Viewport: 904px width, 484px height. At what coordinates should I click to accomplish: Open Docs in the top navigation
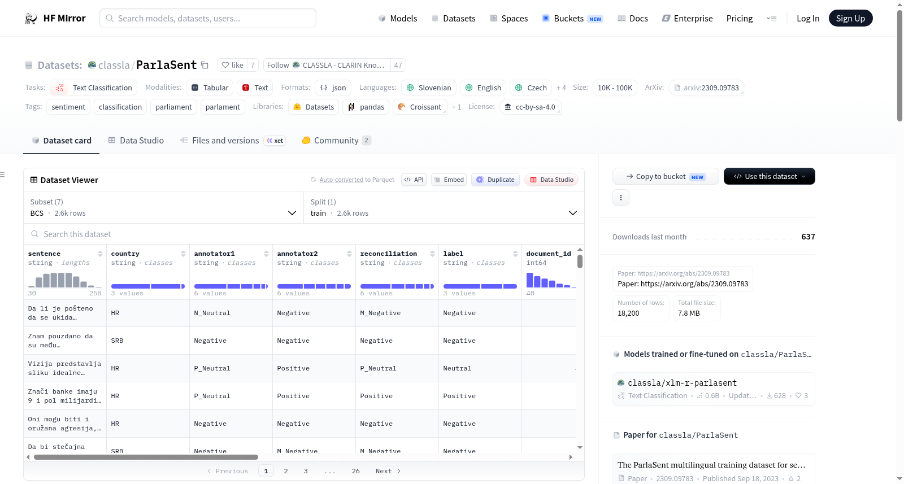[x=633, y=19]
